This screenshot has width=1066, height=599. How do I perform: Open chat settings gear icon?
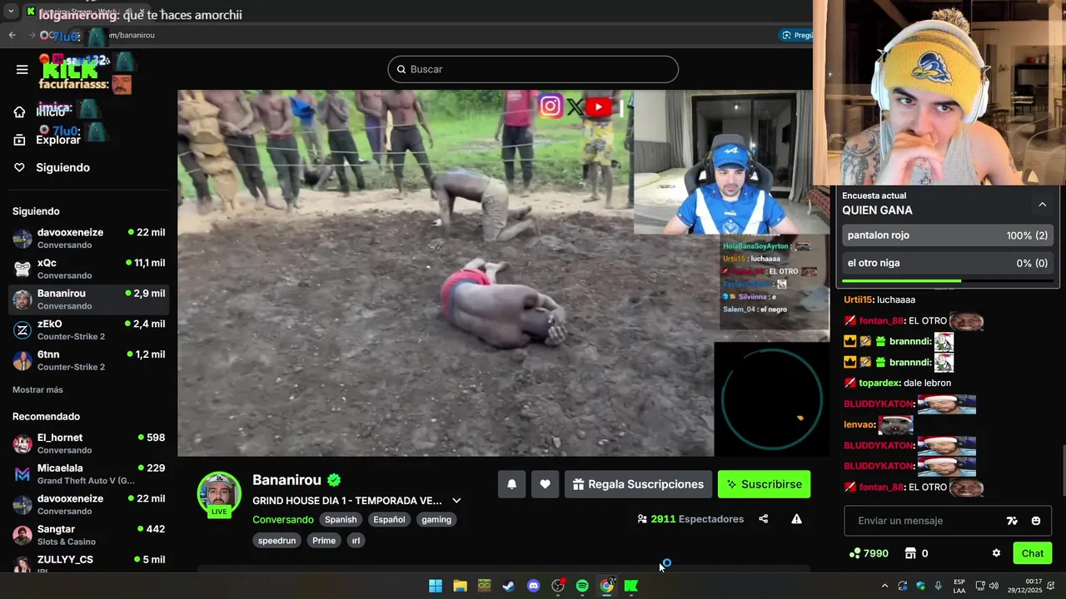click(996, 553)
